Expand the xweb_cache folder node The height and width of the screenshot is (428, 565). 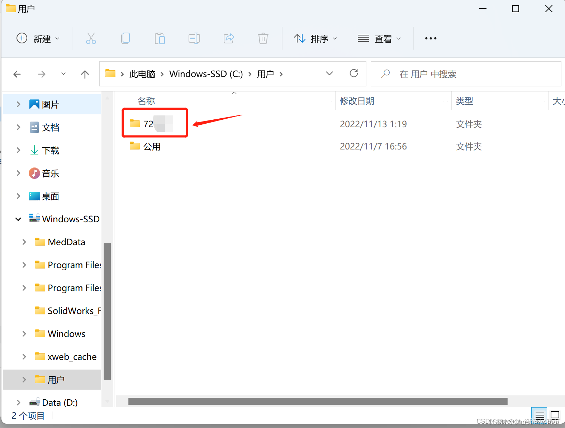(x=24, y=357)
